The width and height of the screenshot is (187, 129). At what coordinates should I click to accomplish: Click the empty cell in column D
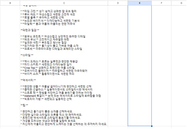pos(118,66)
